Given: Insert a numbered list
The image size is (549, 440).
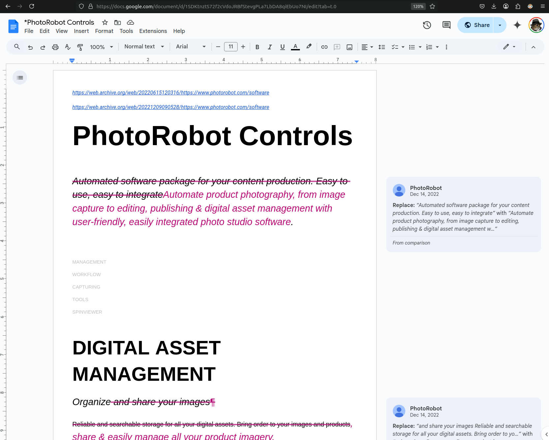Looking at the screenshot, I should pyautogui.click(x=429, y=47).
